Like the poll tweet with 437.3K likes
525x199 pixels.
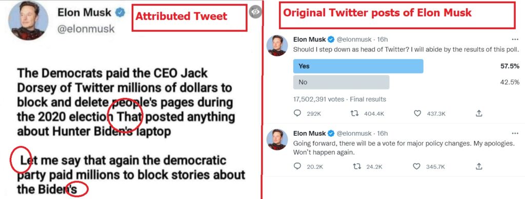click(x=417, y=114)
